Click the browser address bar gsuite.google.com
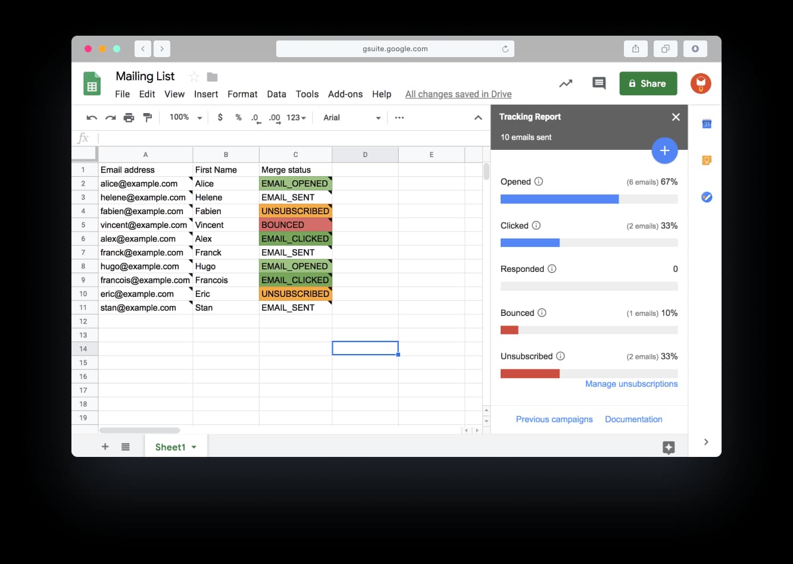793x564 pixels. click(x=395, y=49)
